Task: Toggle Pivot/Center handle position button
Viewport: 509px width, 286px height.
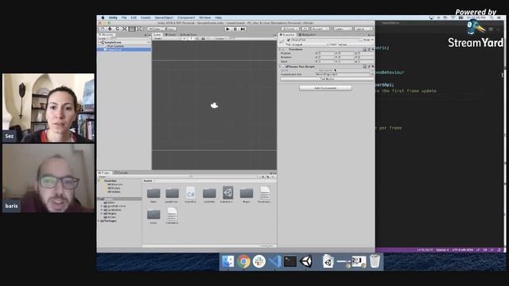Action: tap(154, 29)
